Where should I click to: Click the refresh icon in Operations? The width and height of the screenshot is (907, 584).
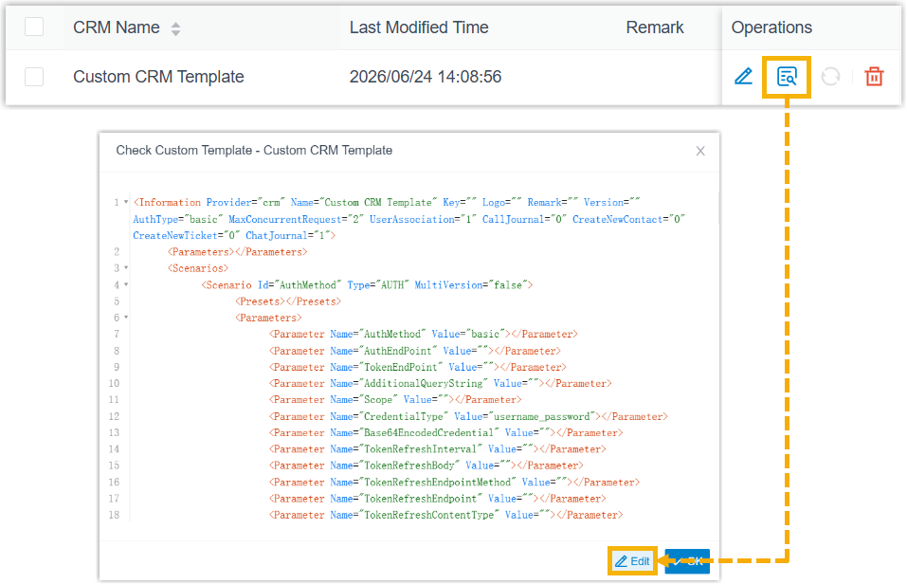point(830,77)
